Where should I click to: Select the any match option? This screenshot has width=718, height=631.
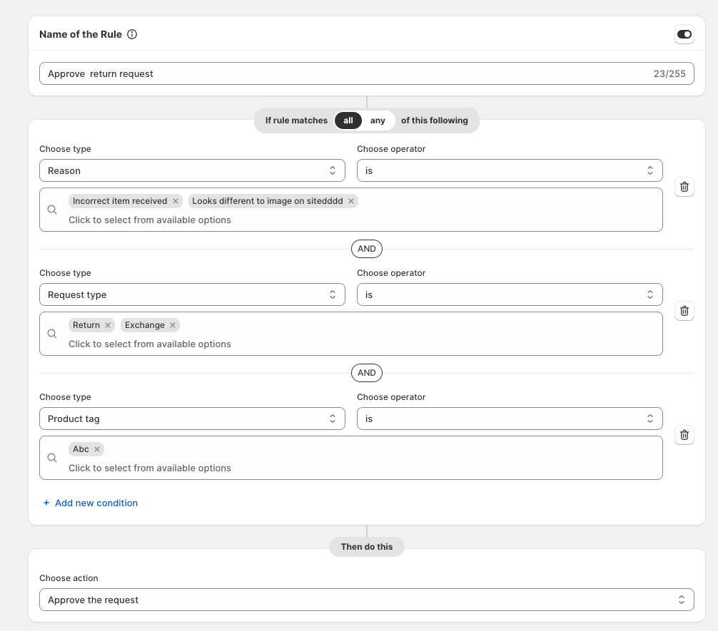pyautogui.click(x=378, y=120)
